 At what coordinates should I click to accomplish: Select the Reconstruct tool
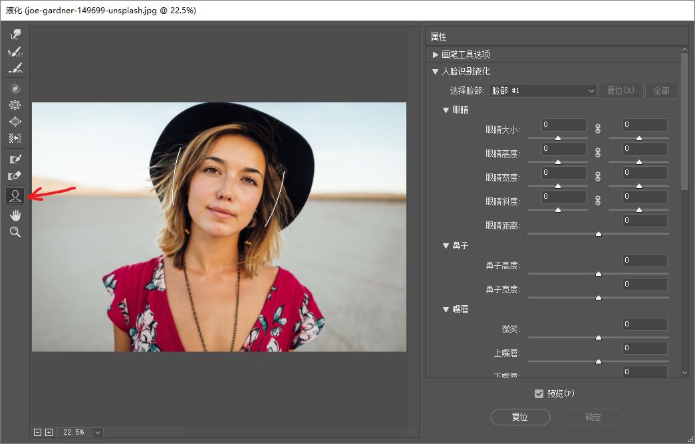coord(15,52)
